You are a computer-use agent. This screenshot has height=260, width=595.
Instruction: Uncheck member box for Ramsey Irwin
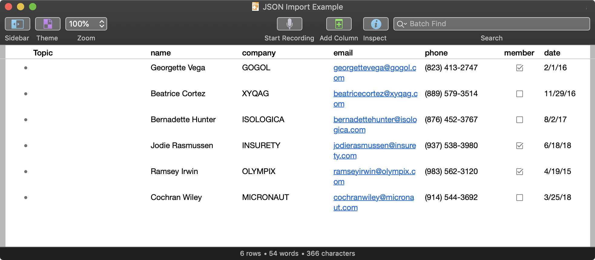[519, 172]
